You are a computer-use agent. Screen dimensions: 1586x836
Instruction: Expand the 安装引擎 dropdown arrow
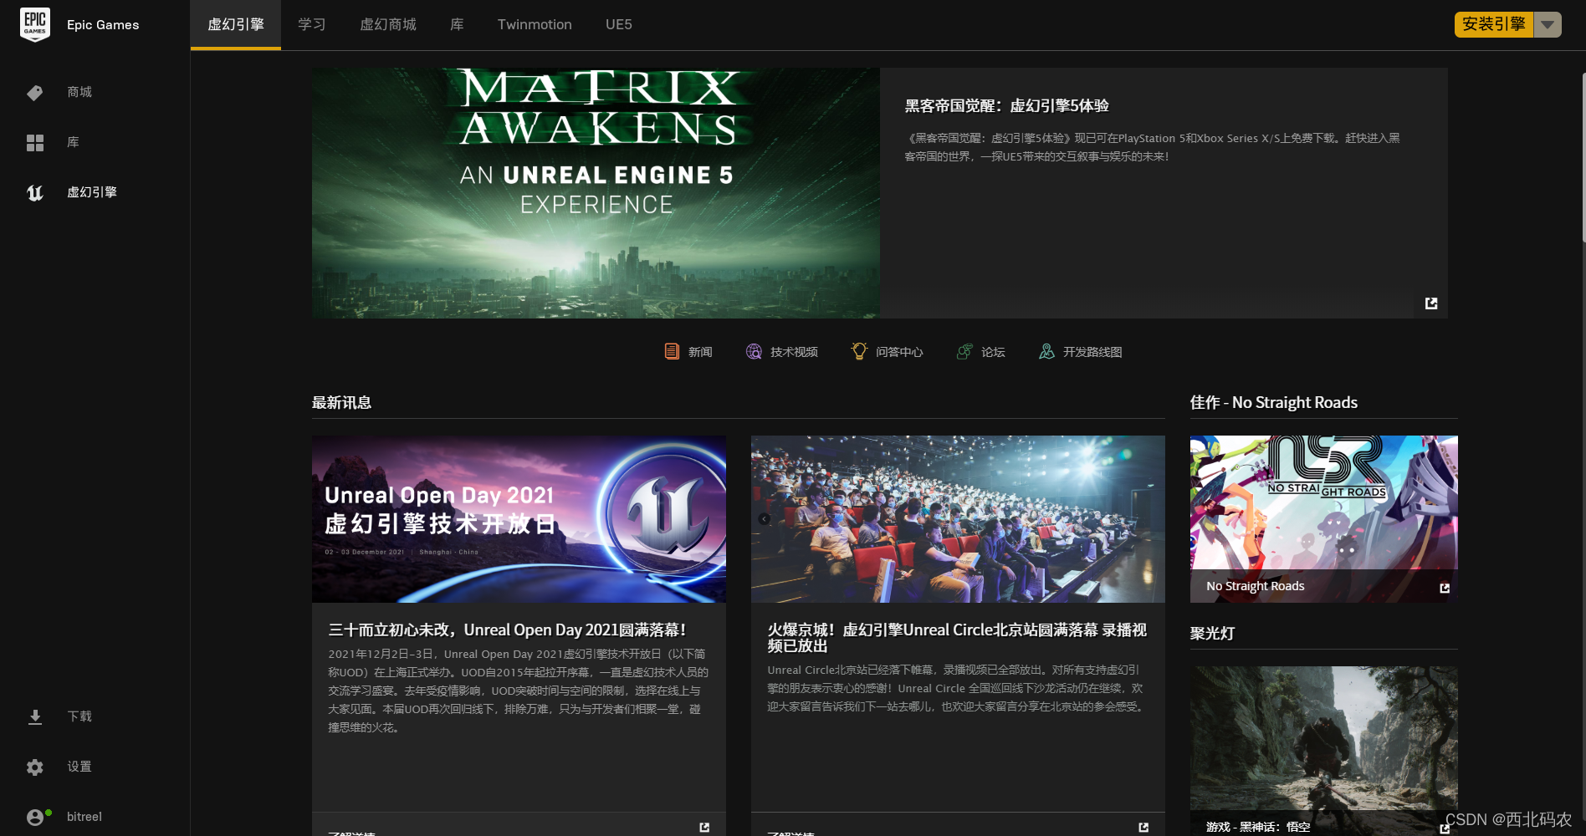click(x=1548, y=24)
